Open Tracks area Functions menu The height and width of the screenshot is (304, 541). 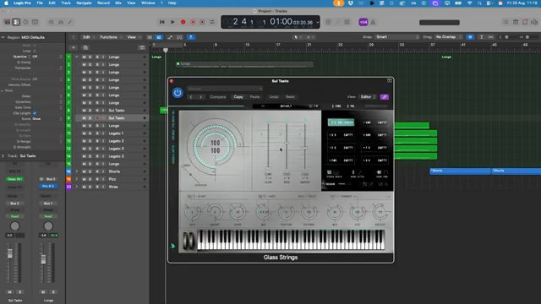click(111, 37)
